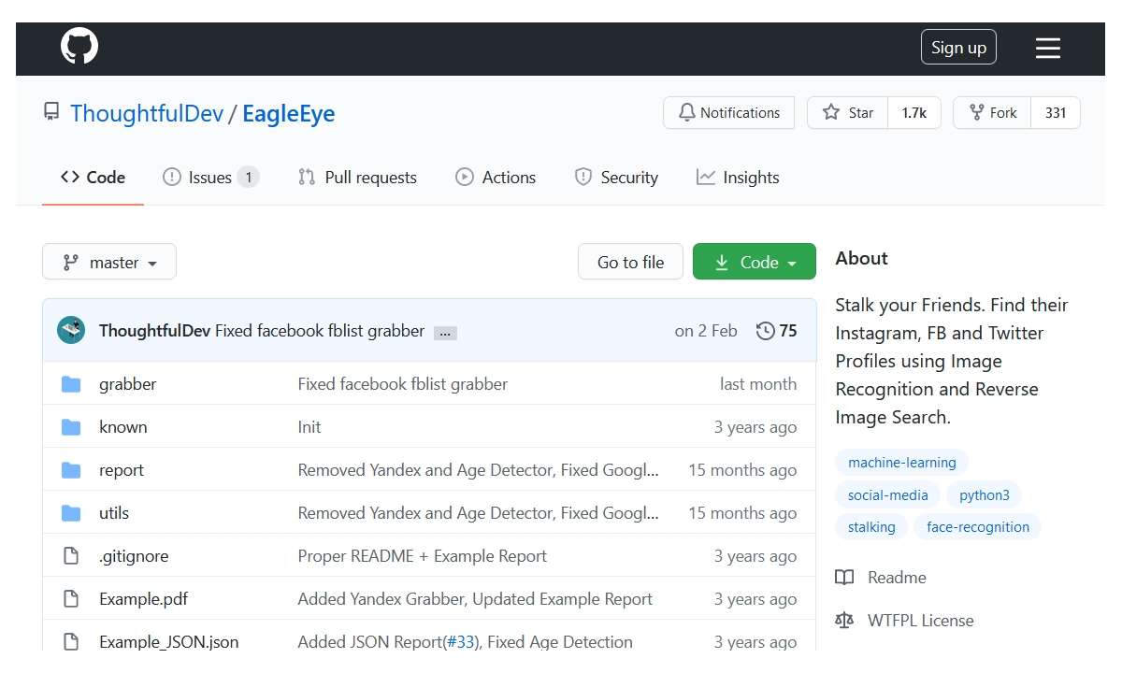1122x673 pixels.
Task: Open Added Yandex Grabber commit message
Action: tap(475, 599)
